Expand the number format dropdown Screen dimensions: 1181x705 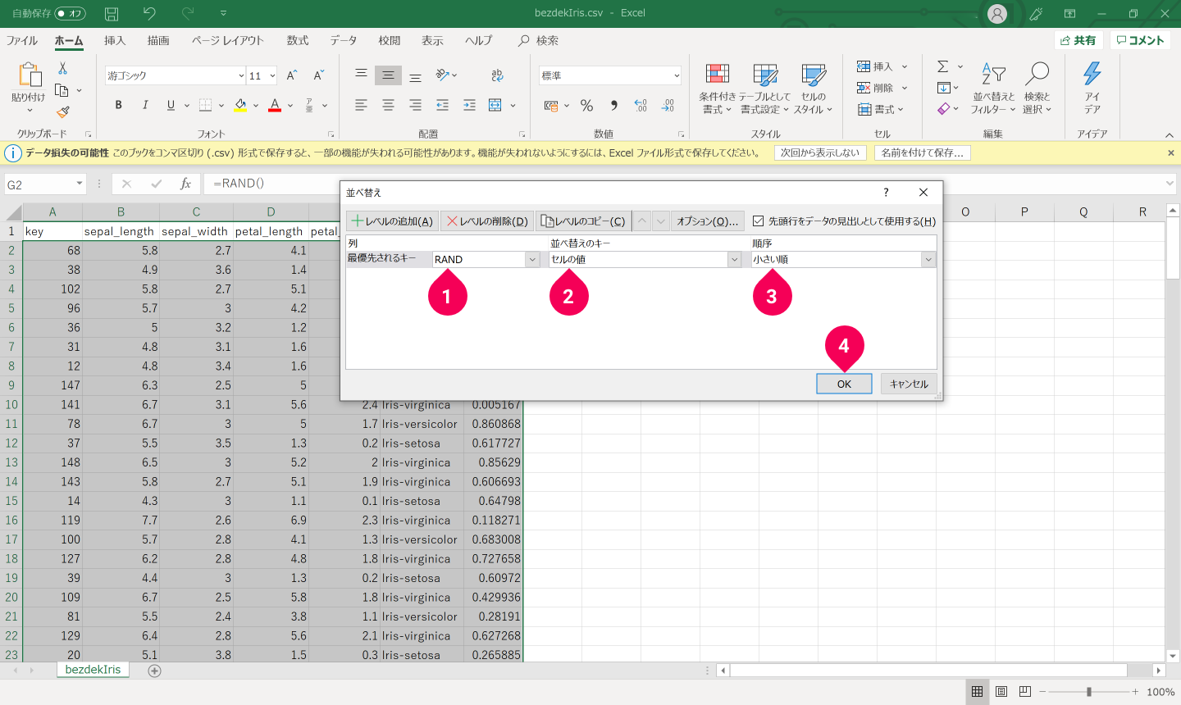[677, 75]
